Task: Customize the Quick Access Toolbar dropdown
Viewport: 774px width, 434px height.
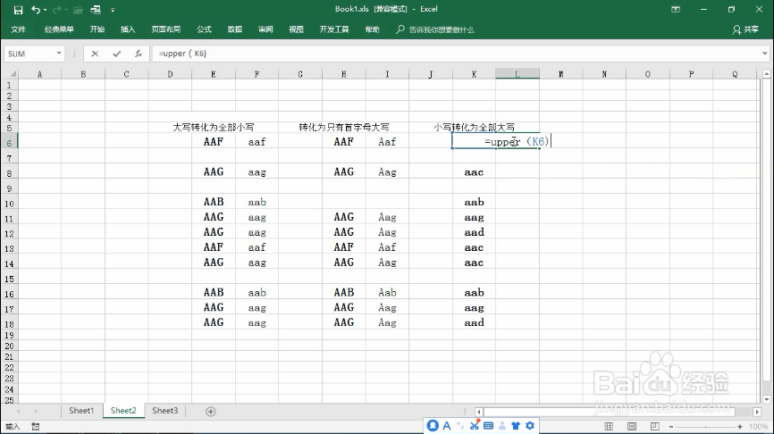Action: (113, 10)
